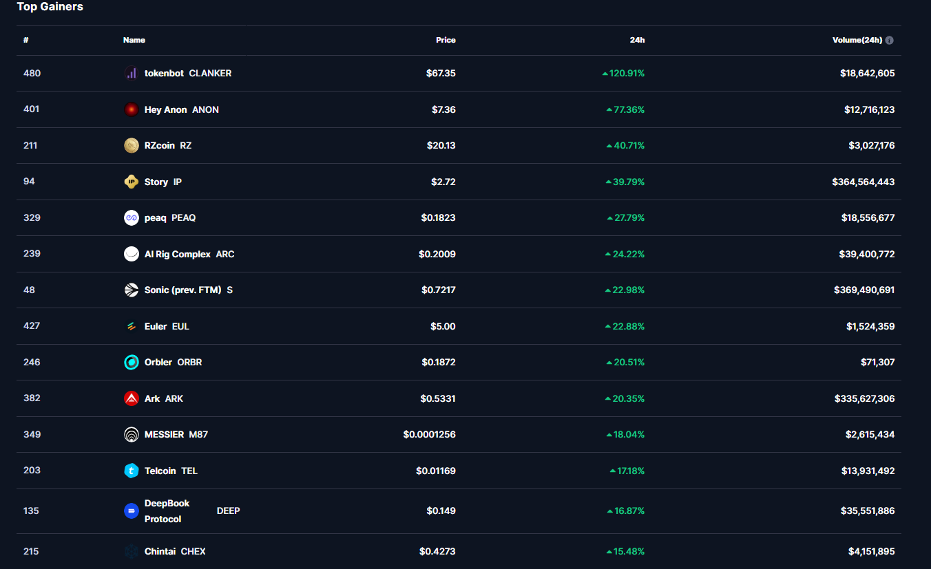Open the Euler EUL coin link
The height and width of the screenshot is (569, 931).
tap(156, 326)
